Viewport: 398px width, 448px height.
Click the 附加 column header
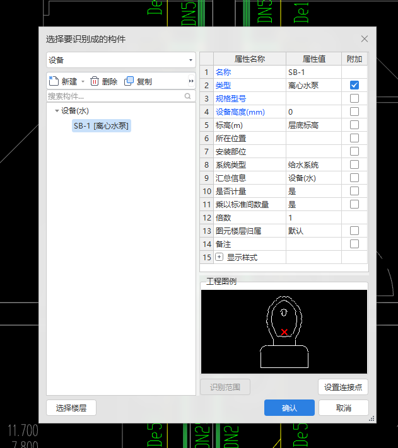[x=354, y=59]
